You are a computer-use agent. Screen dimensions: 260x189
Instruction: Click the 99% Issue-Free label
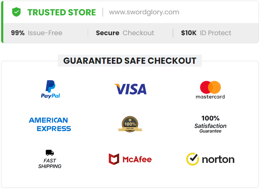pyautogui.click(x=37, y=33)
